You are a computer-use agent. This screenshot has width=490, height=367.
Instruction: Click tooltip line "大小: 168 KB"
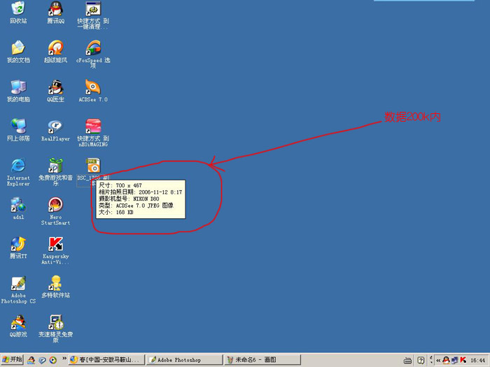pos(116,213)
